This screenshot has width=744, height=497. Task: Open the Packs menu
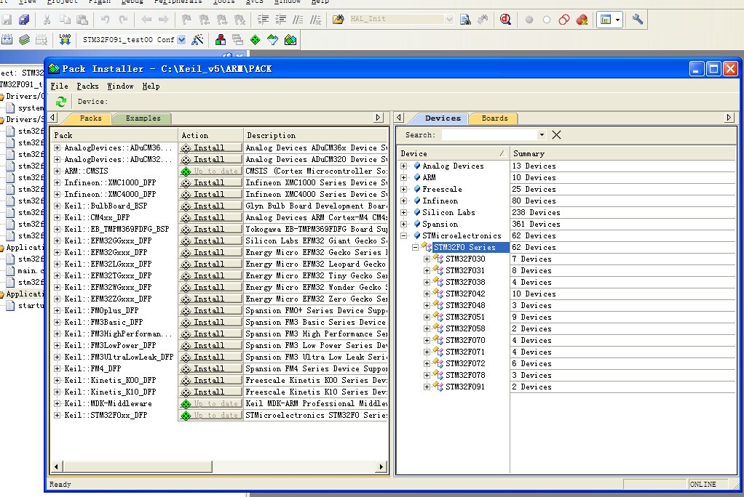point(88,86)
